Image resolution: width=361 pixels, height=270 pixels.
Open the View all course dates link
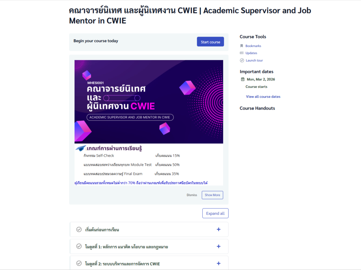pos(263,97)
